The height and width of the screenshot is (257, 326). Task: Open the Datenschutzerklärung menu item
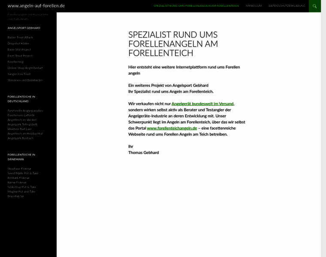[x=287, y=6]
